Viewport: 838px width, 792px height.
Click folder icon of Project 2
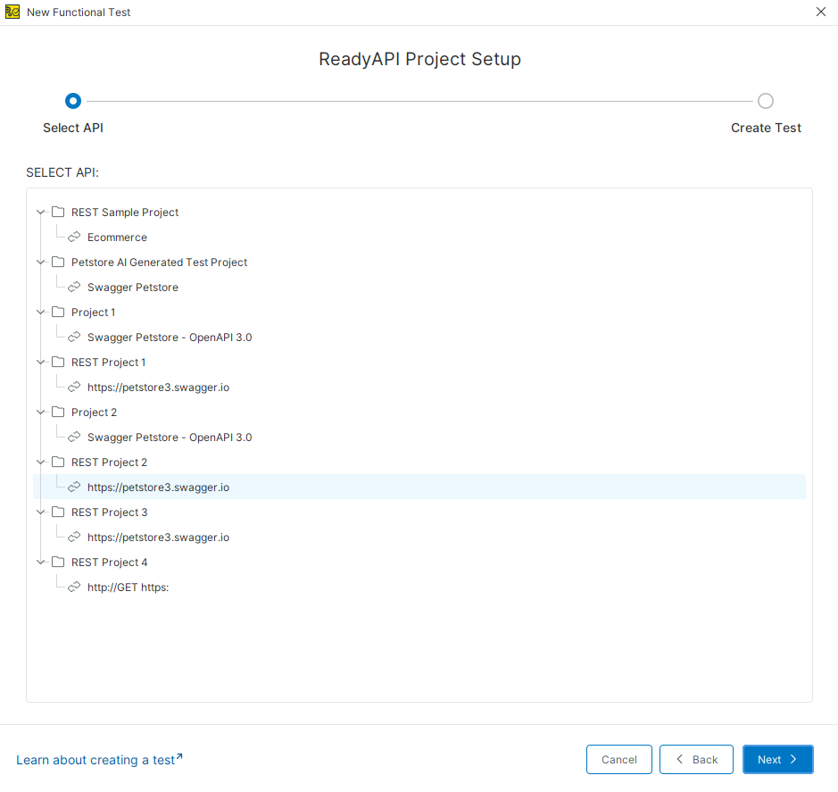pyautogui.click(x=58, y=412)
